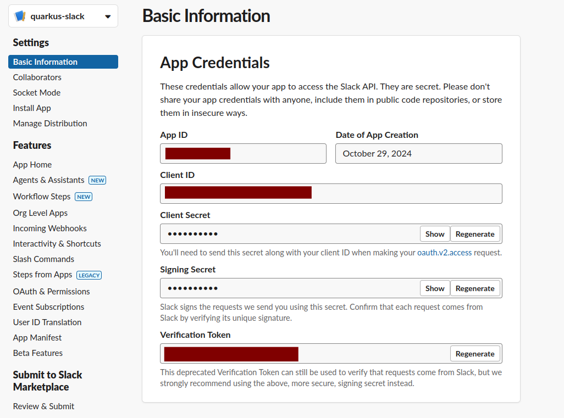Open Interactivity & Shortcuts
Screen dimensions: 564x418
pyautogui.click(x=57, y=244)
